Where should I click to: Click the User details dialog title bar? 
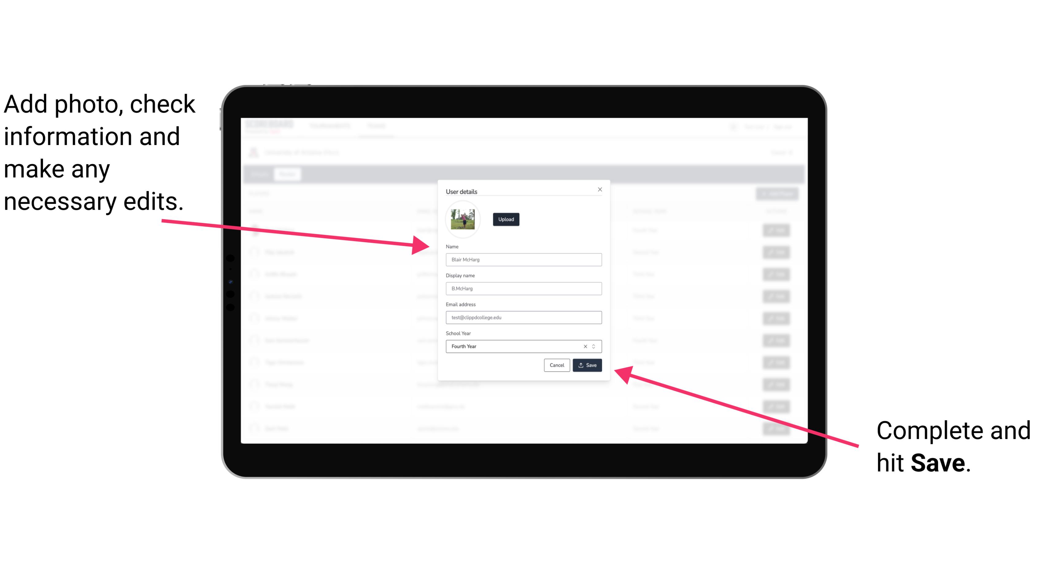coord(523,191)
